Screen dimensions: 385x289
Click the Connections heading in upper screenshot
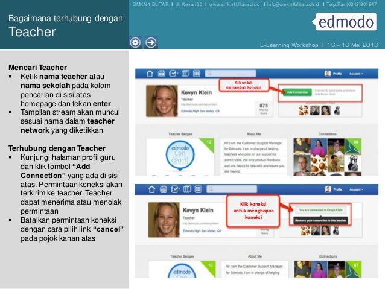[x=327, y=134]
